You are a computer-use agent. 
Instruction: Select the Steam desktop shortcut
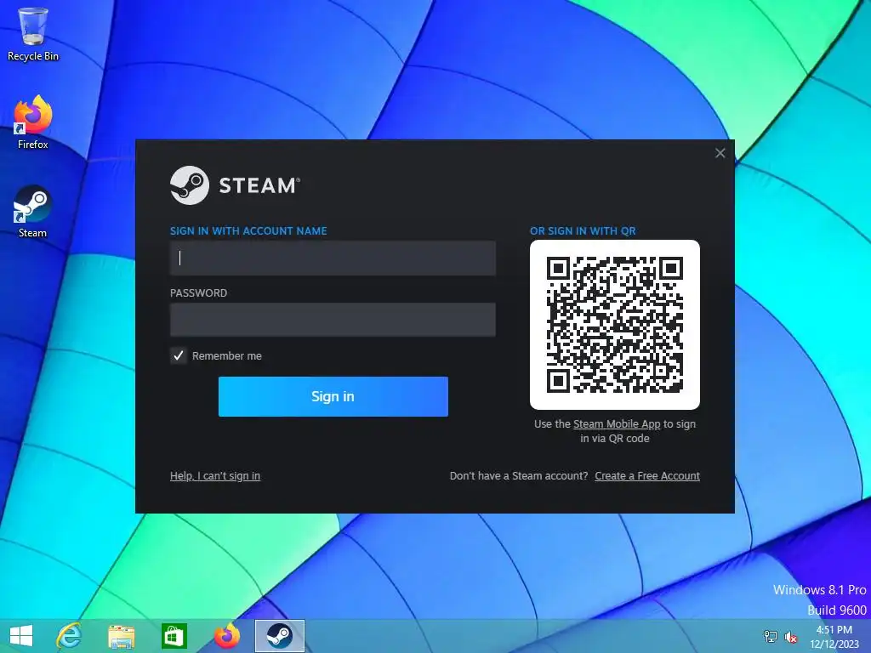[32, 212]
